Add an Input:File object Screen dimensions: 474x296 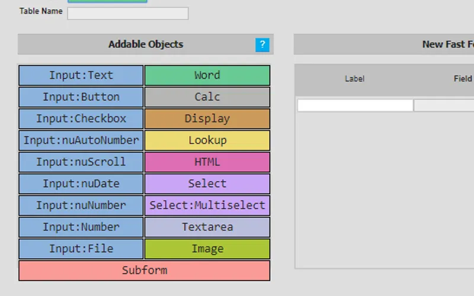point(81,249)
